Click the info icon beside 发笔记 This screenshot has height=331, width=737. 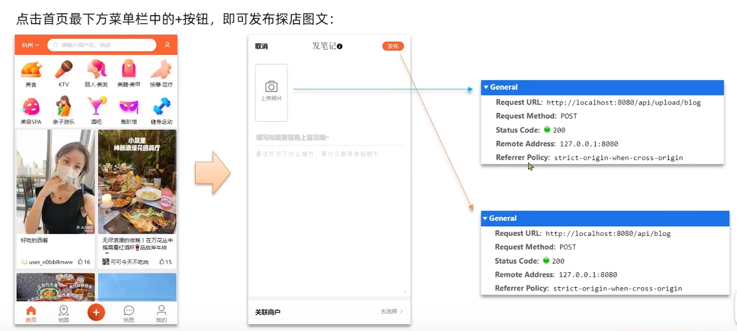click(x=340, y=46)
